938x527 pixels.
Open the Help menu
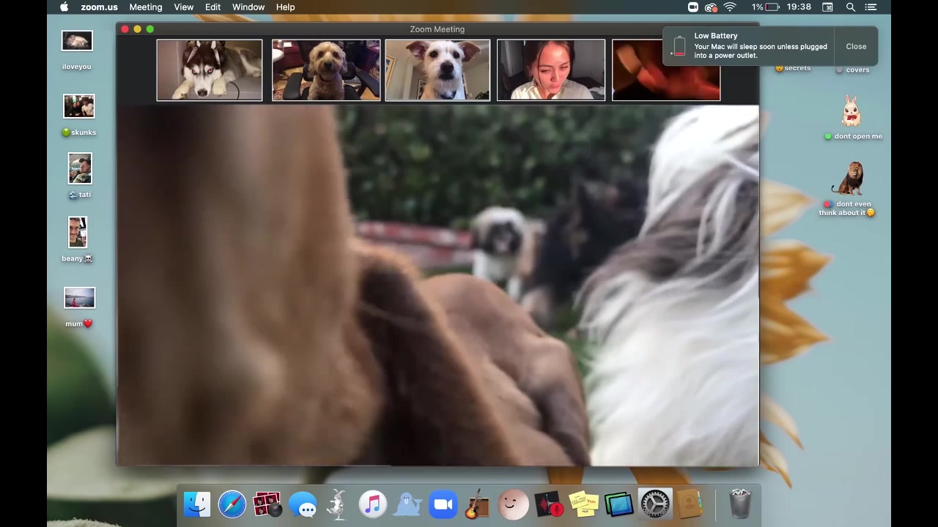[285, 7]
